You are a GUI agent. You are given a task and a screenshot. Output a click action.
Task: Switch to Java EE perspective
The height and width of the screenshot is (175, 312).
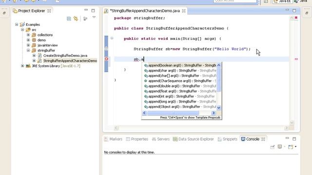(282, 1)
